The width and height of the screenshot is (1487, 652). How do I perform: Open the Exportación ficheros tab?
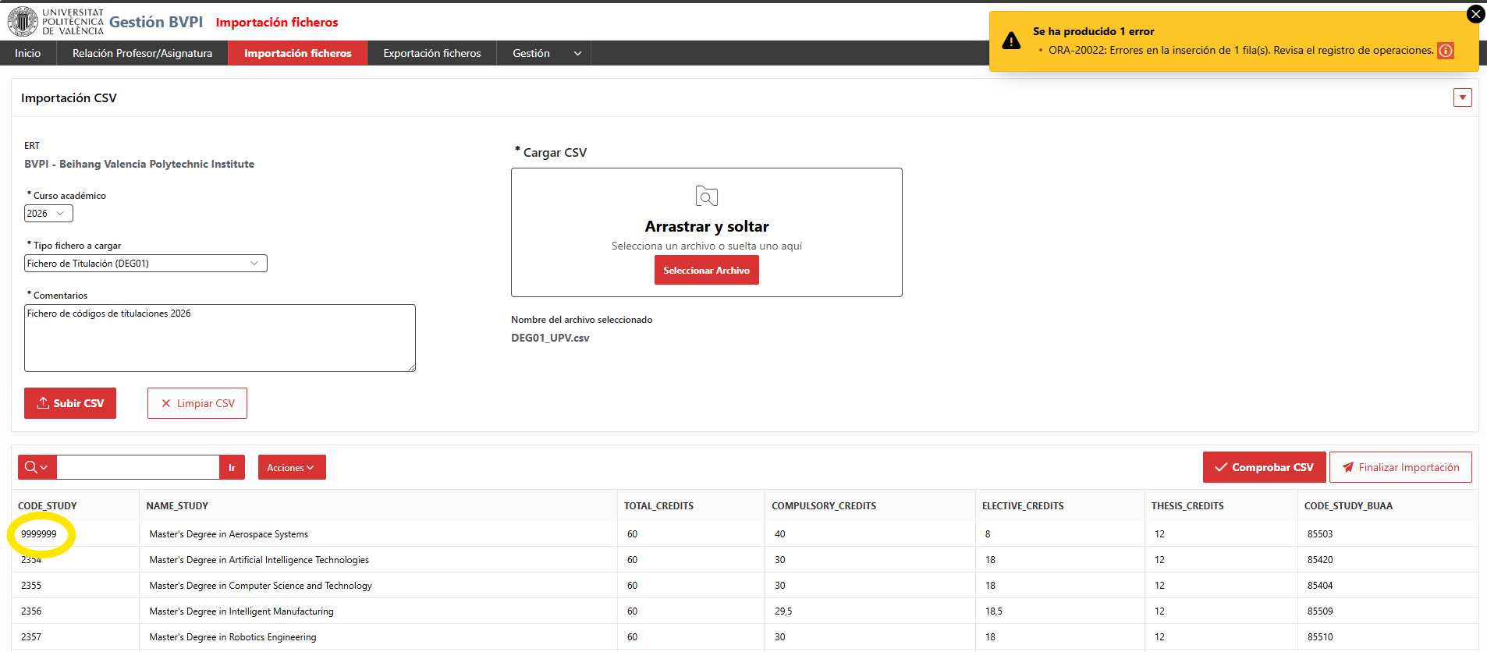coord(432,53)
